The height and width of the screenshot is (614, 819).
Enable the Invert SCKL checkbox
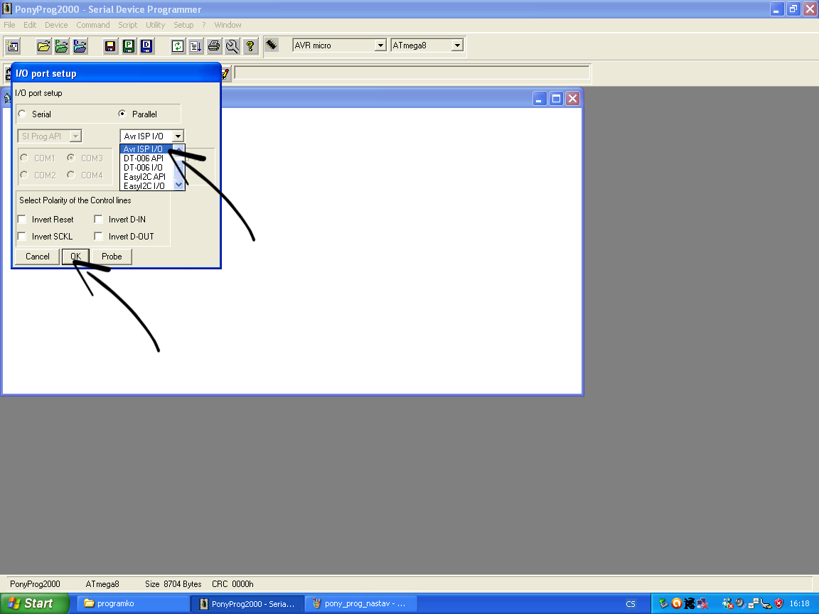pyautogui.click(x=22, y=237)
